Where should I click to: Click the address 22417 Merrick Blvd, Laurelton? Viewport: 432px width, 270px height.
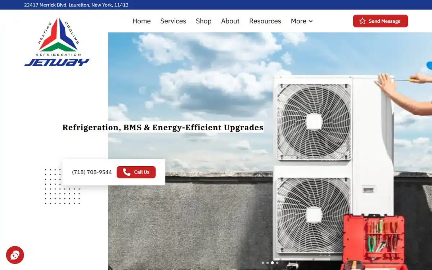(x=76, y=5)
